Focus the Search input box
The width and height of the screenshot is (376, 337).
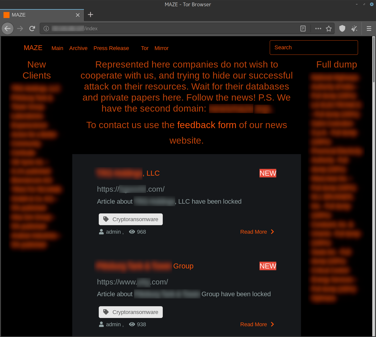point(314,48)
